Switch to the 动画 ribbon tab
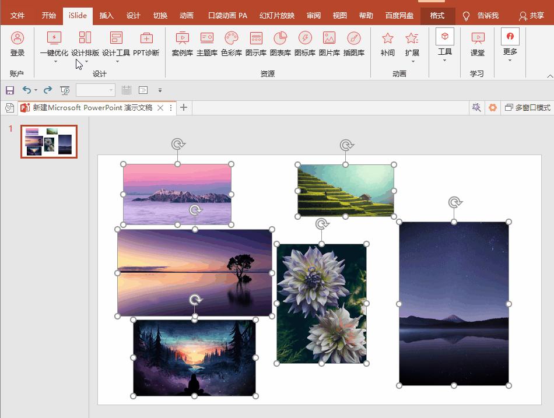 187,16
